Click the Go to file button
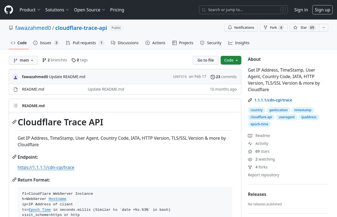 click(205, 60)
